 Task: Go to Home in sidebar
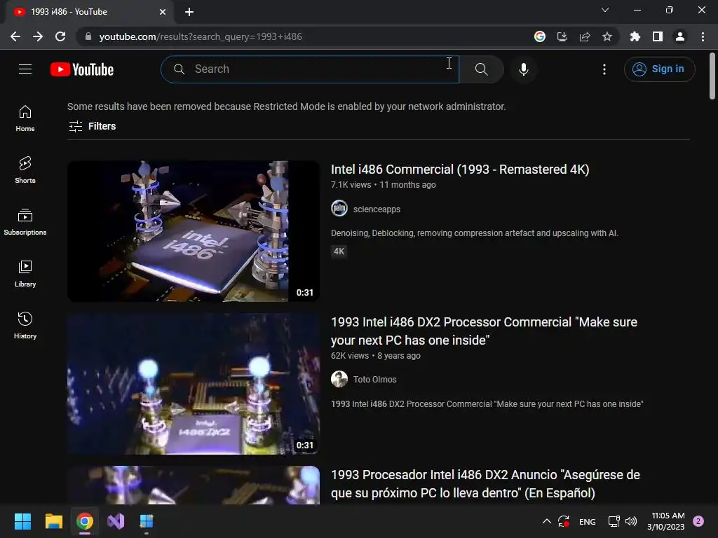25,118
